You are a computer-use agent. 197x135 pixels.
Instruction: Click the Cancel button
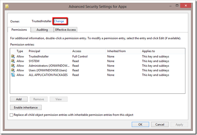coord(160,124)
